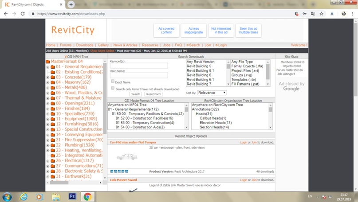Expand 10 - Specialties tree node
Screen dimensions: 358x202
[48, 114]
